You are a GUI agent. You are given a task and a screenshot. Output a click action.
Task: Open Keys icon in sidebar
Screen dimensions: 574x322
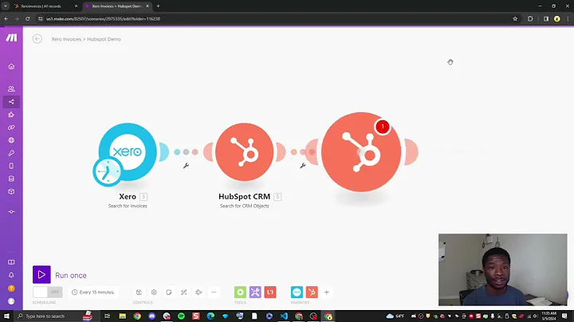coord(11,153)
